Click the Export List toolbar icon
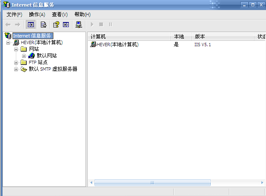The height and width of the screenshot is (196, 266). [43, 25]
